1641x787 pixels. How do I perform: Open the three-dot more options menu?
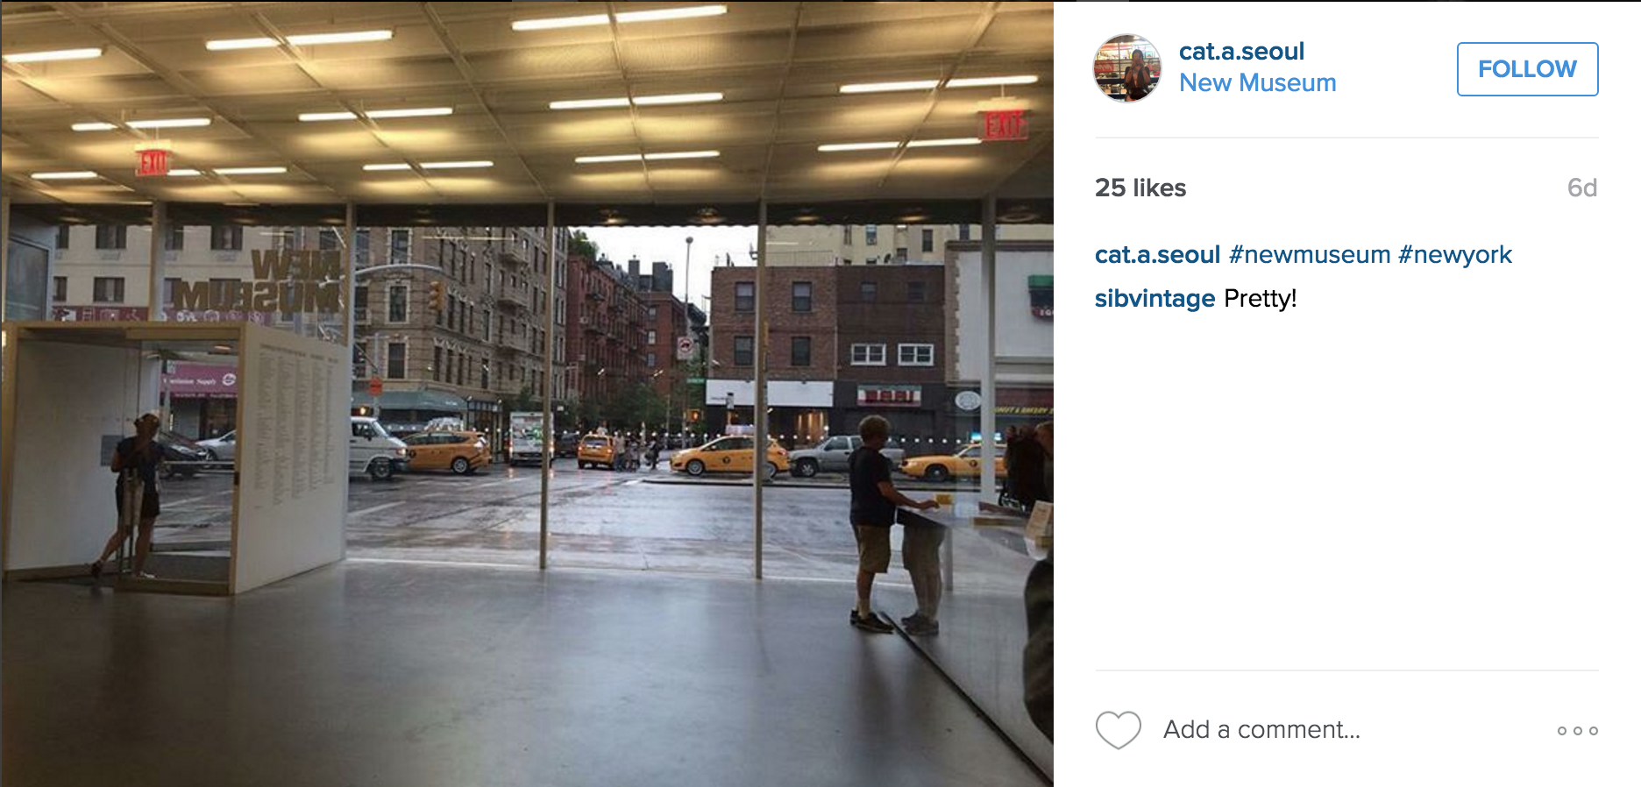1577,730
